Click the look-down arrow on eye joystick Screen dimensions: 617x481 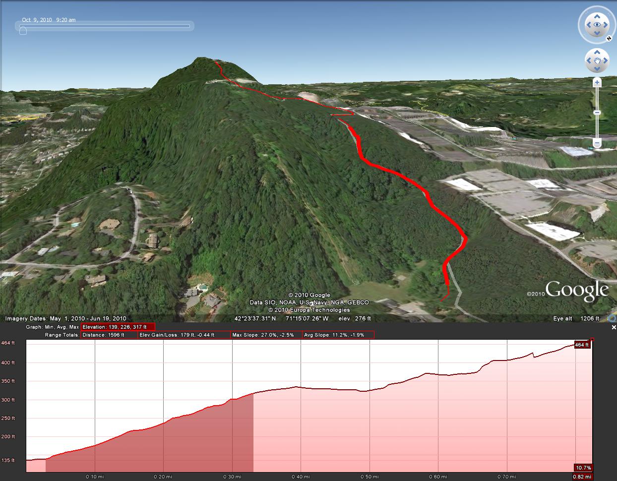597,34
